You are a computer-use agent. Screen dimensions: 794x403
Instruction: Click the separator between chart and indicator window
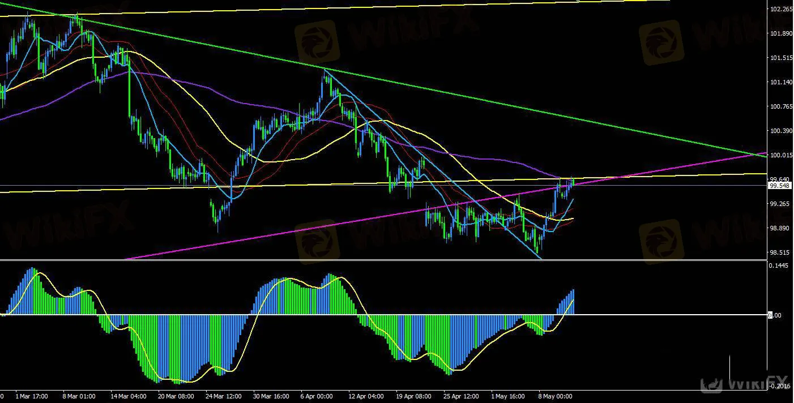[383, 260]
